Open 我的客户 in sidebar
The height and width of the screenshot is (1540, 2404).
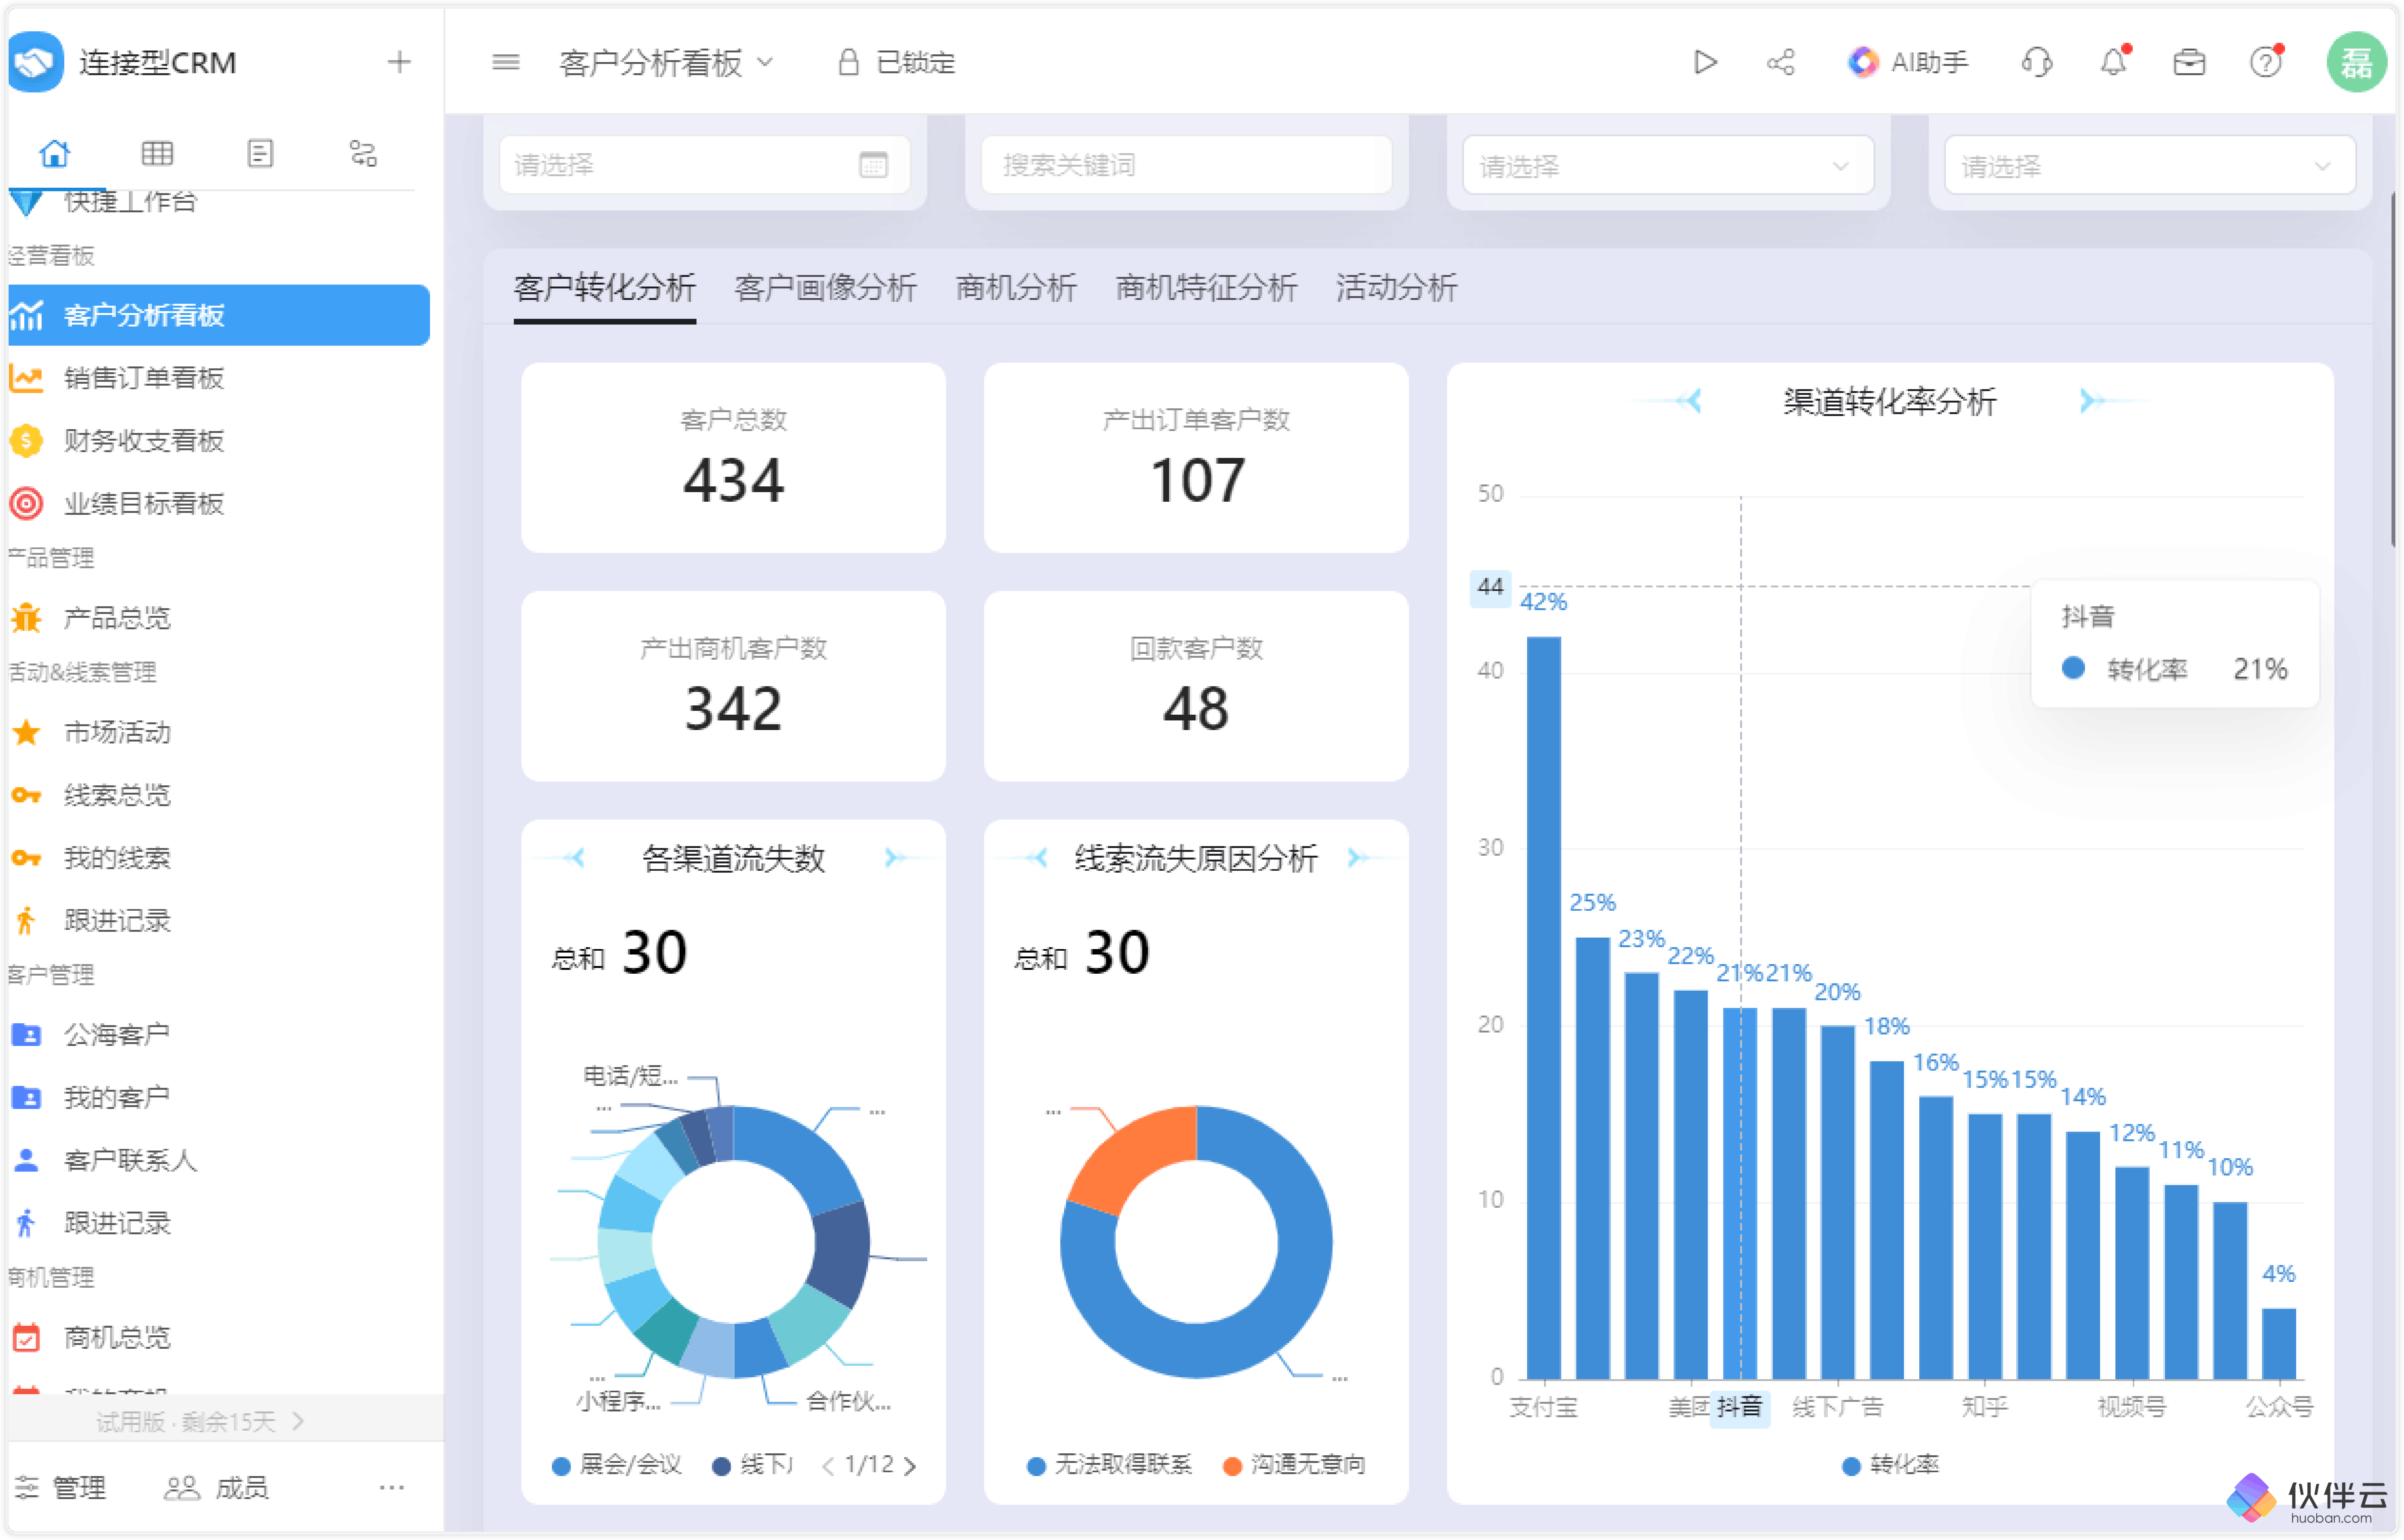219,1098
